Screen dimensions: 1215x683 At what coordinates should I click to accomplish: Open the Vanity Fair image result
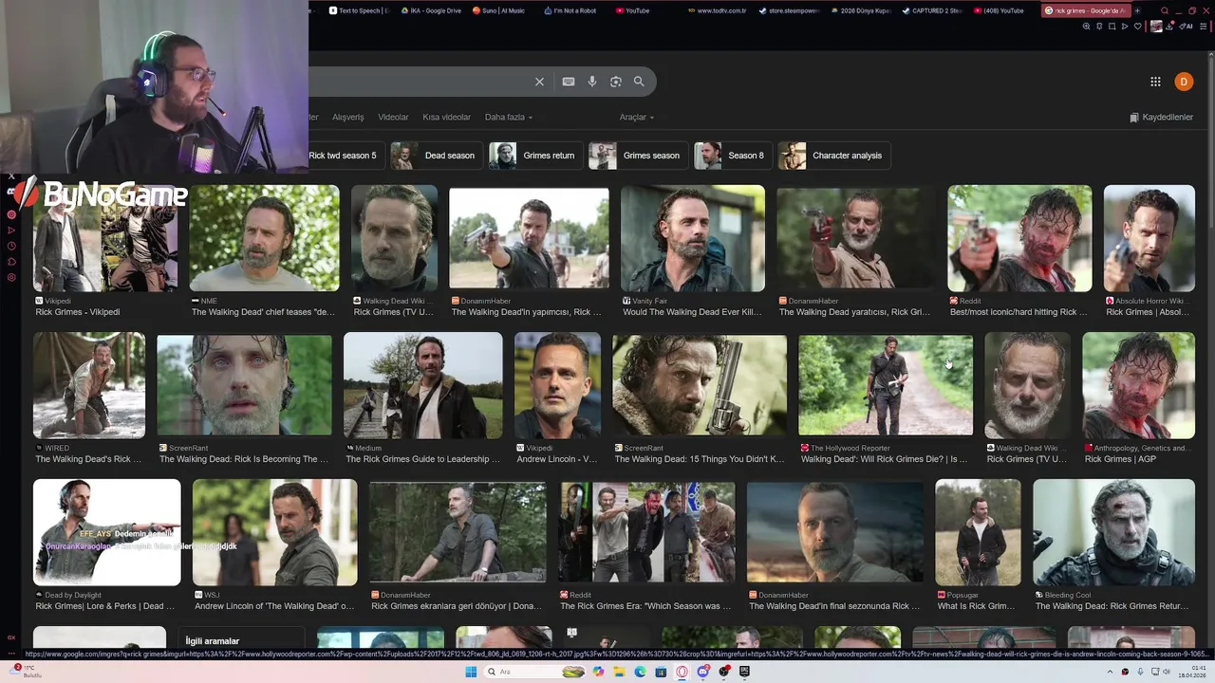[x=693, y=238]
